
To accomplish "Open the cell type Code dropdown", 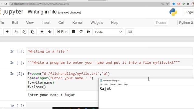I will click(109, 32).
